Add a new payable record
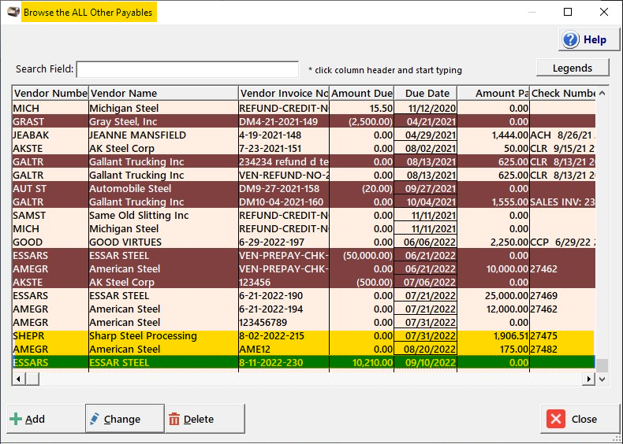This screenshot has width=623, height=444. pos(46,419)
